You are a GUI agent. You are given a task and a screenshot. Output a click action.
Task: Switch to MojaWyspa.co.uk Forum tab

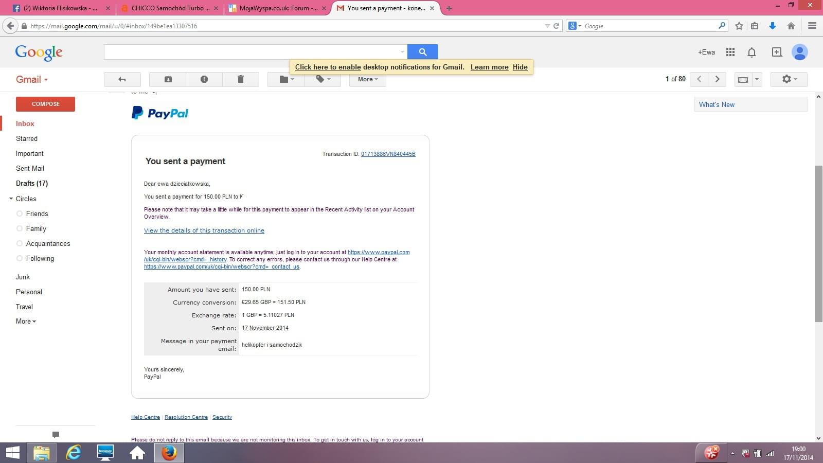pos(278,8)
